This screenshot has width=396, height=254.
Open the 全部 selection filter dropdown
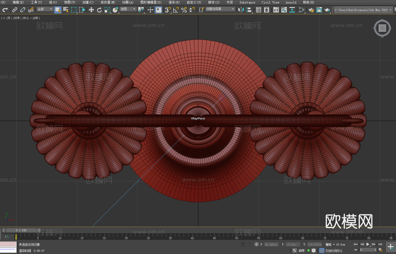tap(45, 9)
